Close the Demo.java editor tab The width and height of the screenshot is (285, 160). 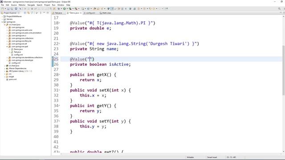coord(81,13)
